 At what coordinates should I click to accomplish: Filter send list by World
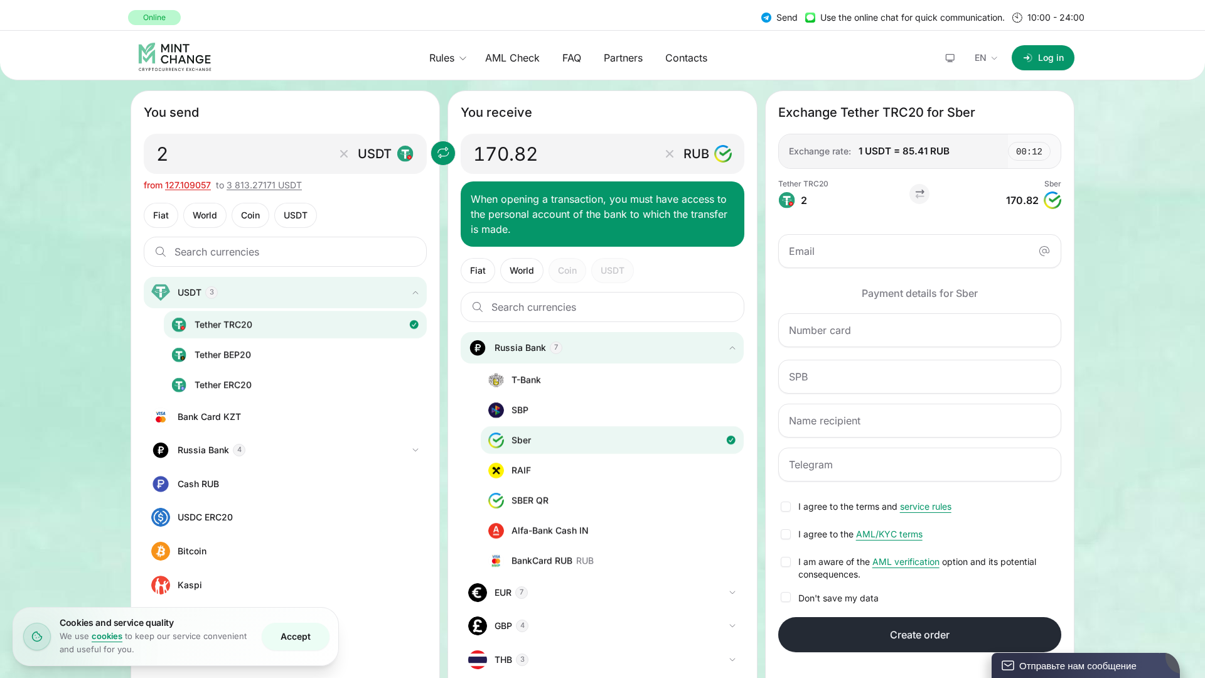205,215
